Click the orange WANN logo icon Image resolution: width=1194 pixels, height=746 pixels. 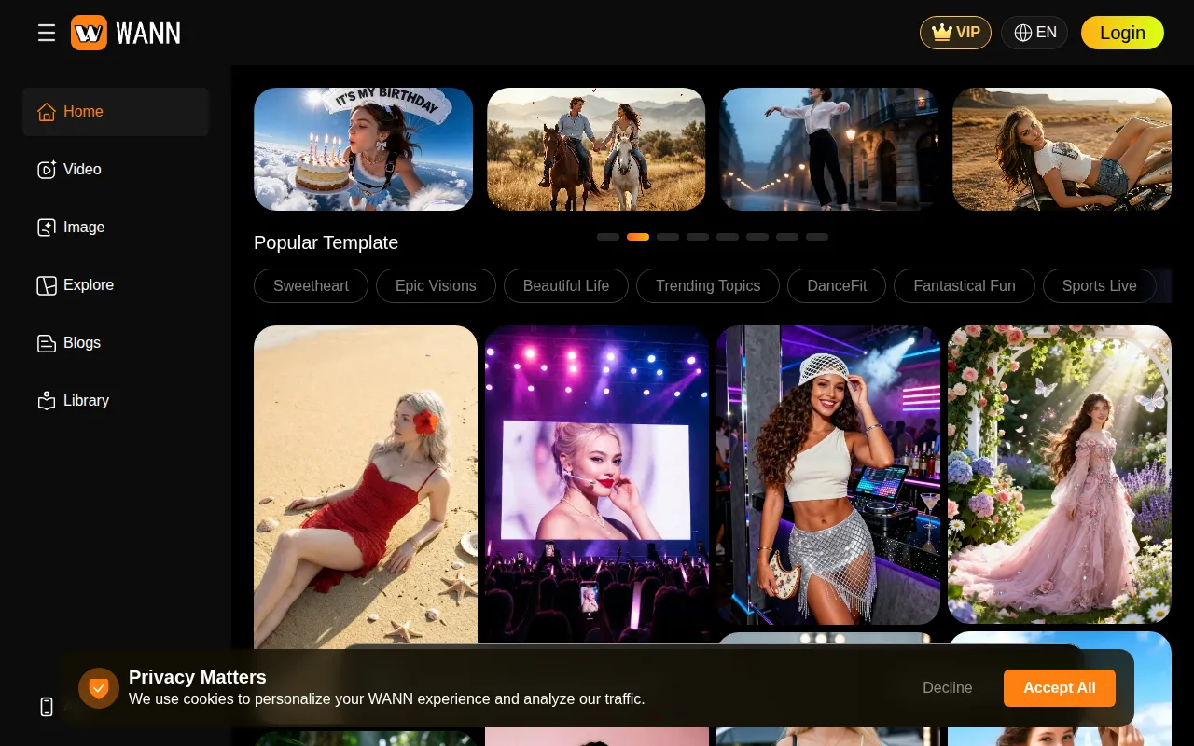[x=89, y=33]
